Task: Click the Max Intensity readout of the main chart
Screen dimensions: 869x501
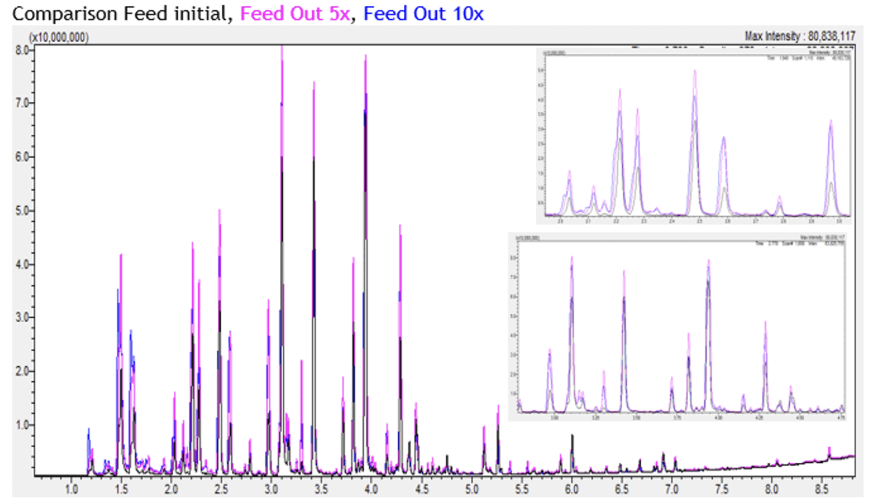Action: tap(799, 36)
